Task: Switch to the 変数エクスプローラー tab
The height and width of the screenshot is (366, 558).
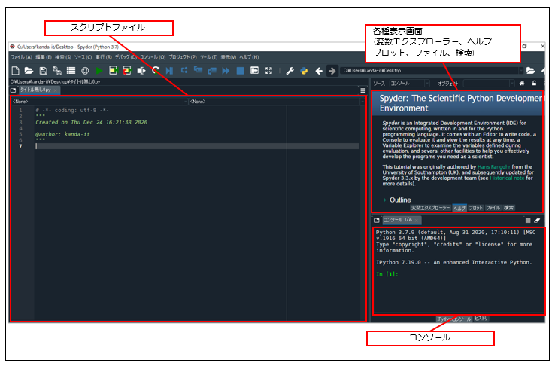Action: pyautogui.click(x=430, y=207)
